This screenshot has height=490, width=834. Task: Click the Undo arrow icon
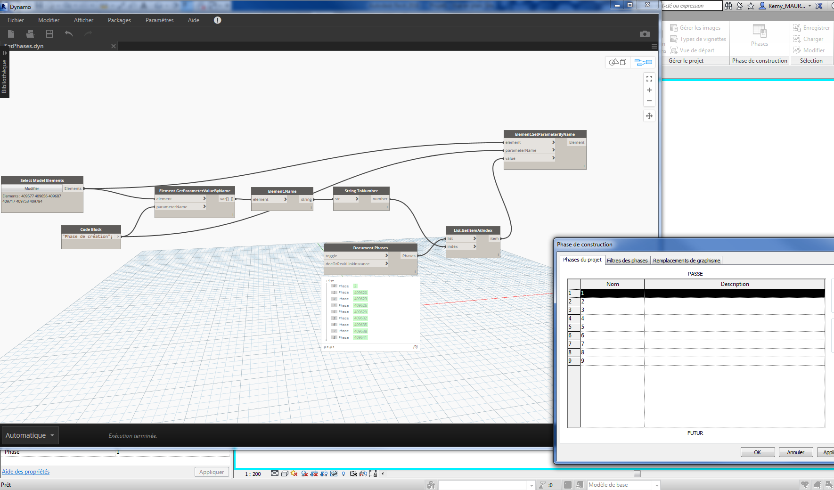tap(69, 34)
